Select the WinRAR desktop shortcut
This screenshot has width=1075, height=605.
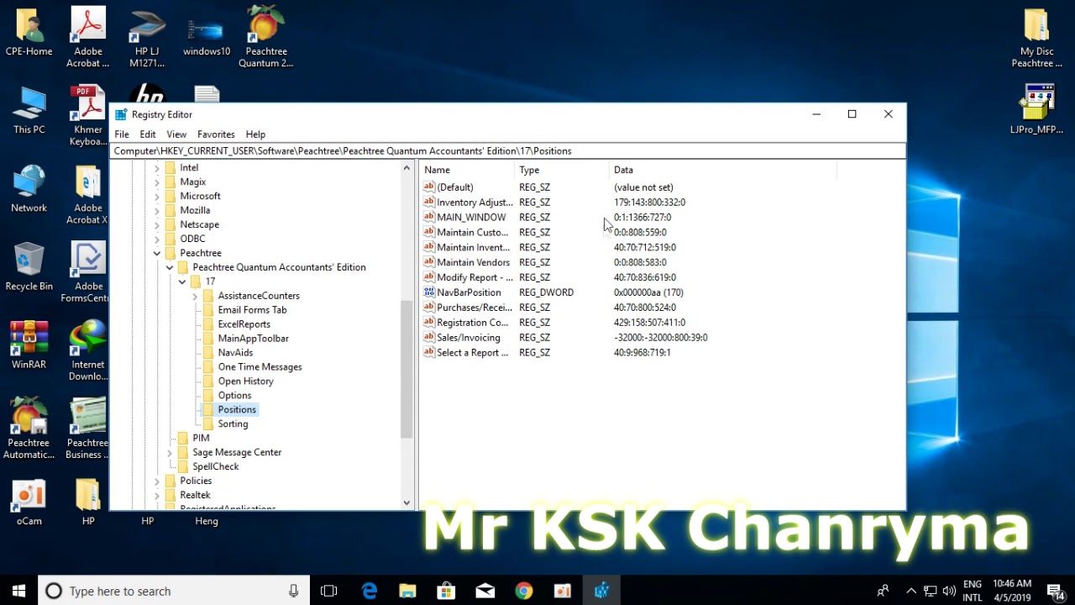29,345
